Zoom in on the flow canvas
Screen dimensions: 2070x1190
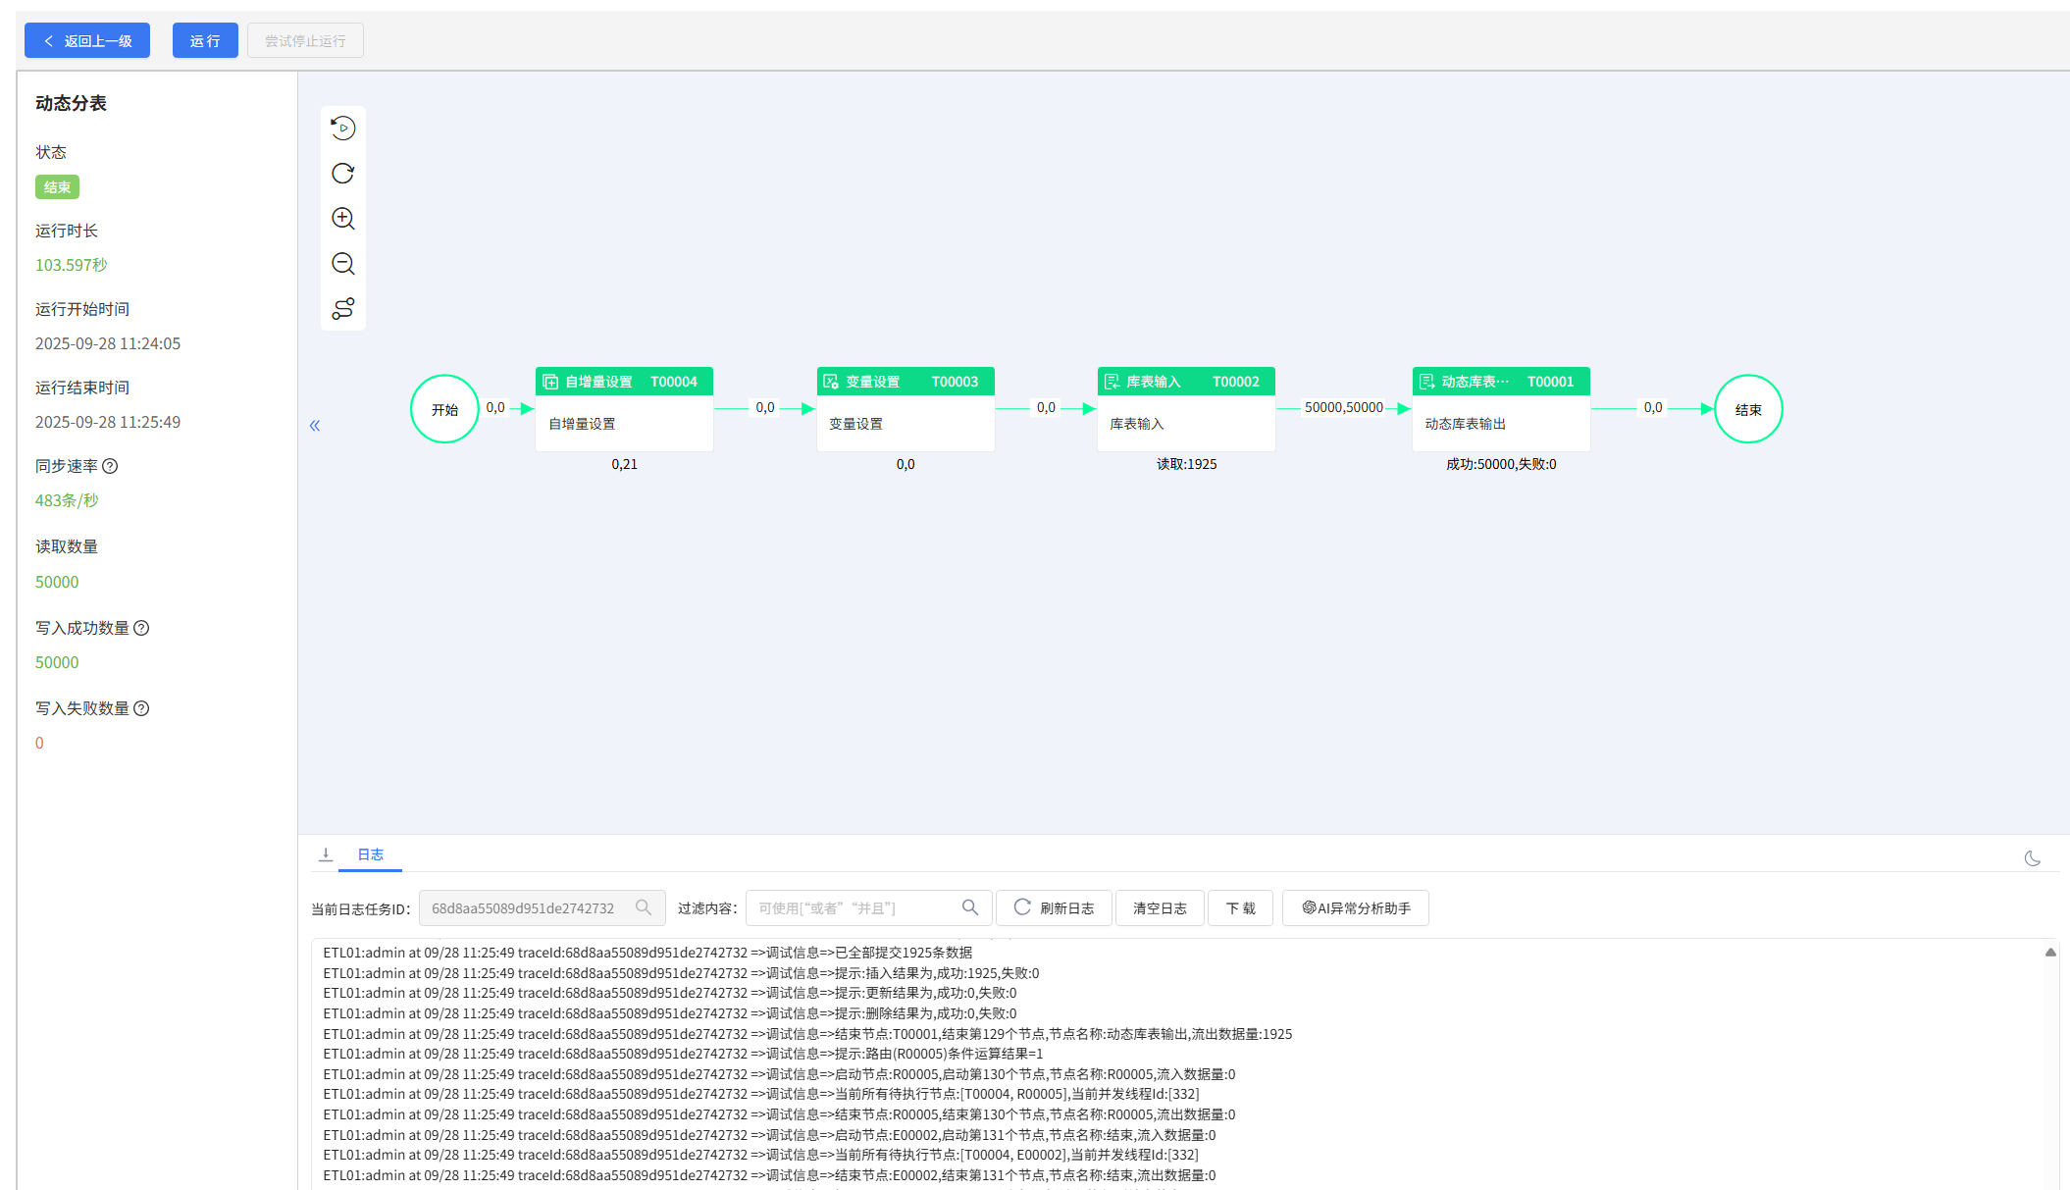[x=342, y=219]
